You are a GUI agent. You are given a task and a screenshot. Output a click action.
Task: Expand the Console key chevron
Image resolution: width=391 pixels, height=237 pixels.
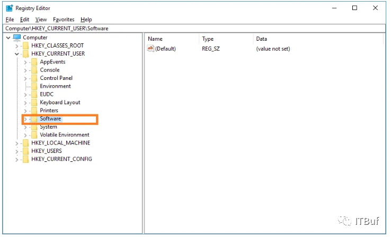(x=25, y=70)
